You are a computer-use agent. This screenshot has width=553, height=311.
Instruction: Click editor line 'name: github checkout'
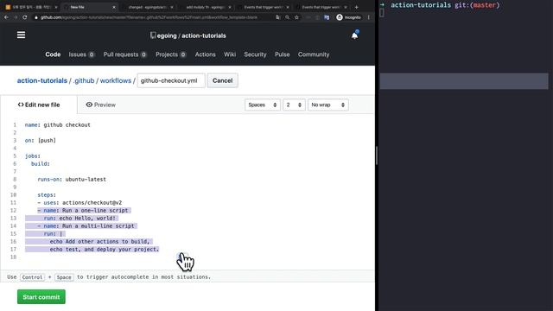click(58, 124)
